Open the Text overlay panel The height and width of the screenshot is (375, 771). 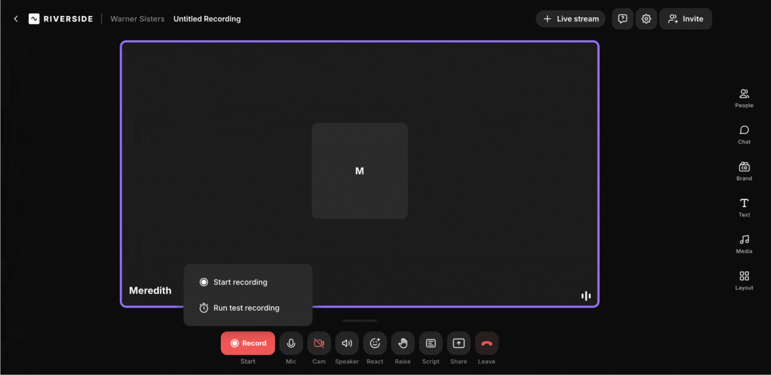click(744, 207)
